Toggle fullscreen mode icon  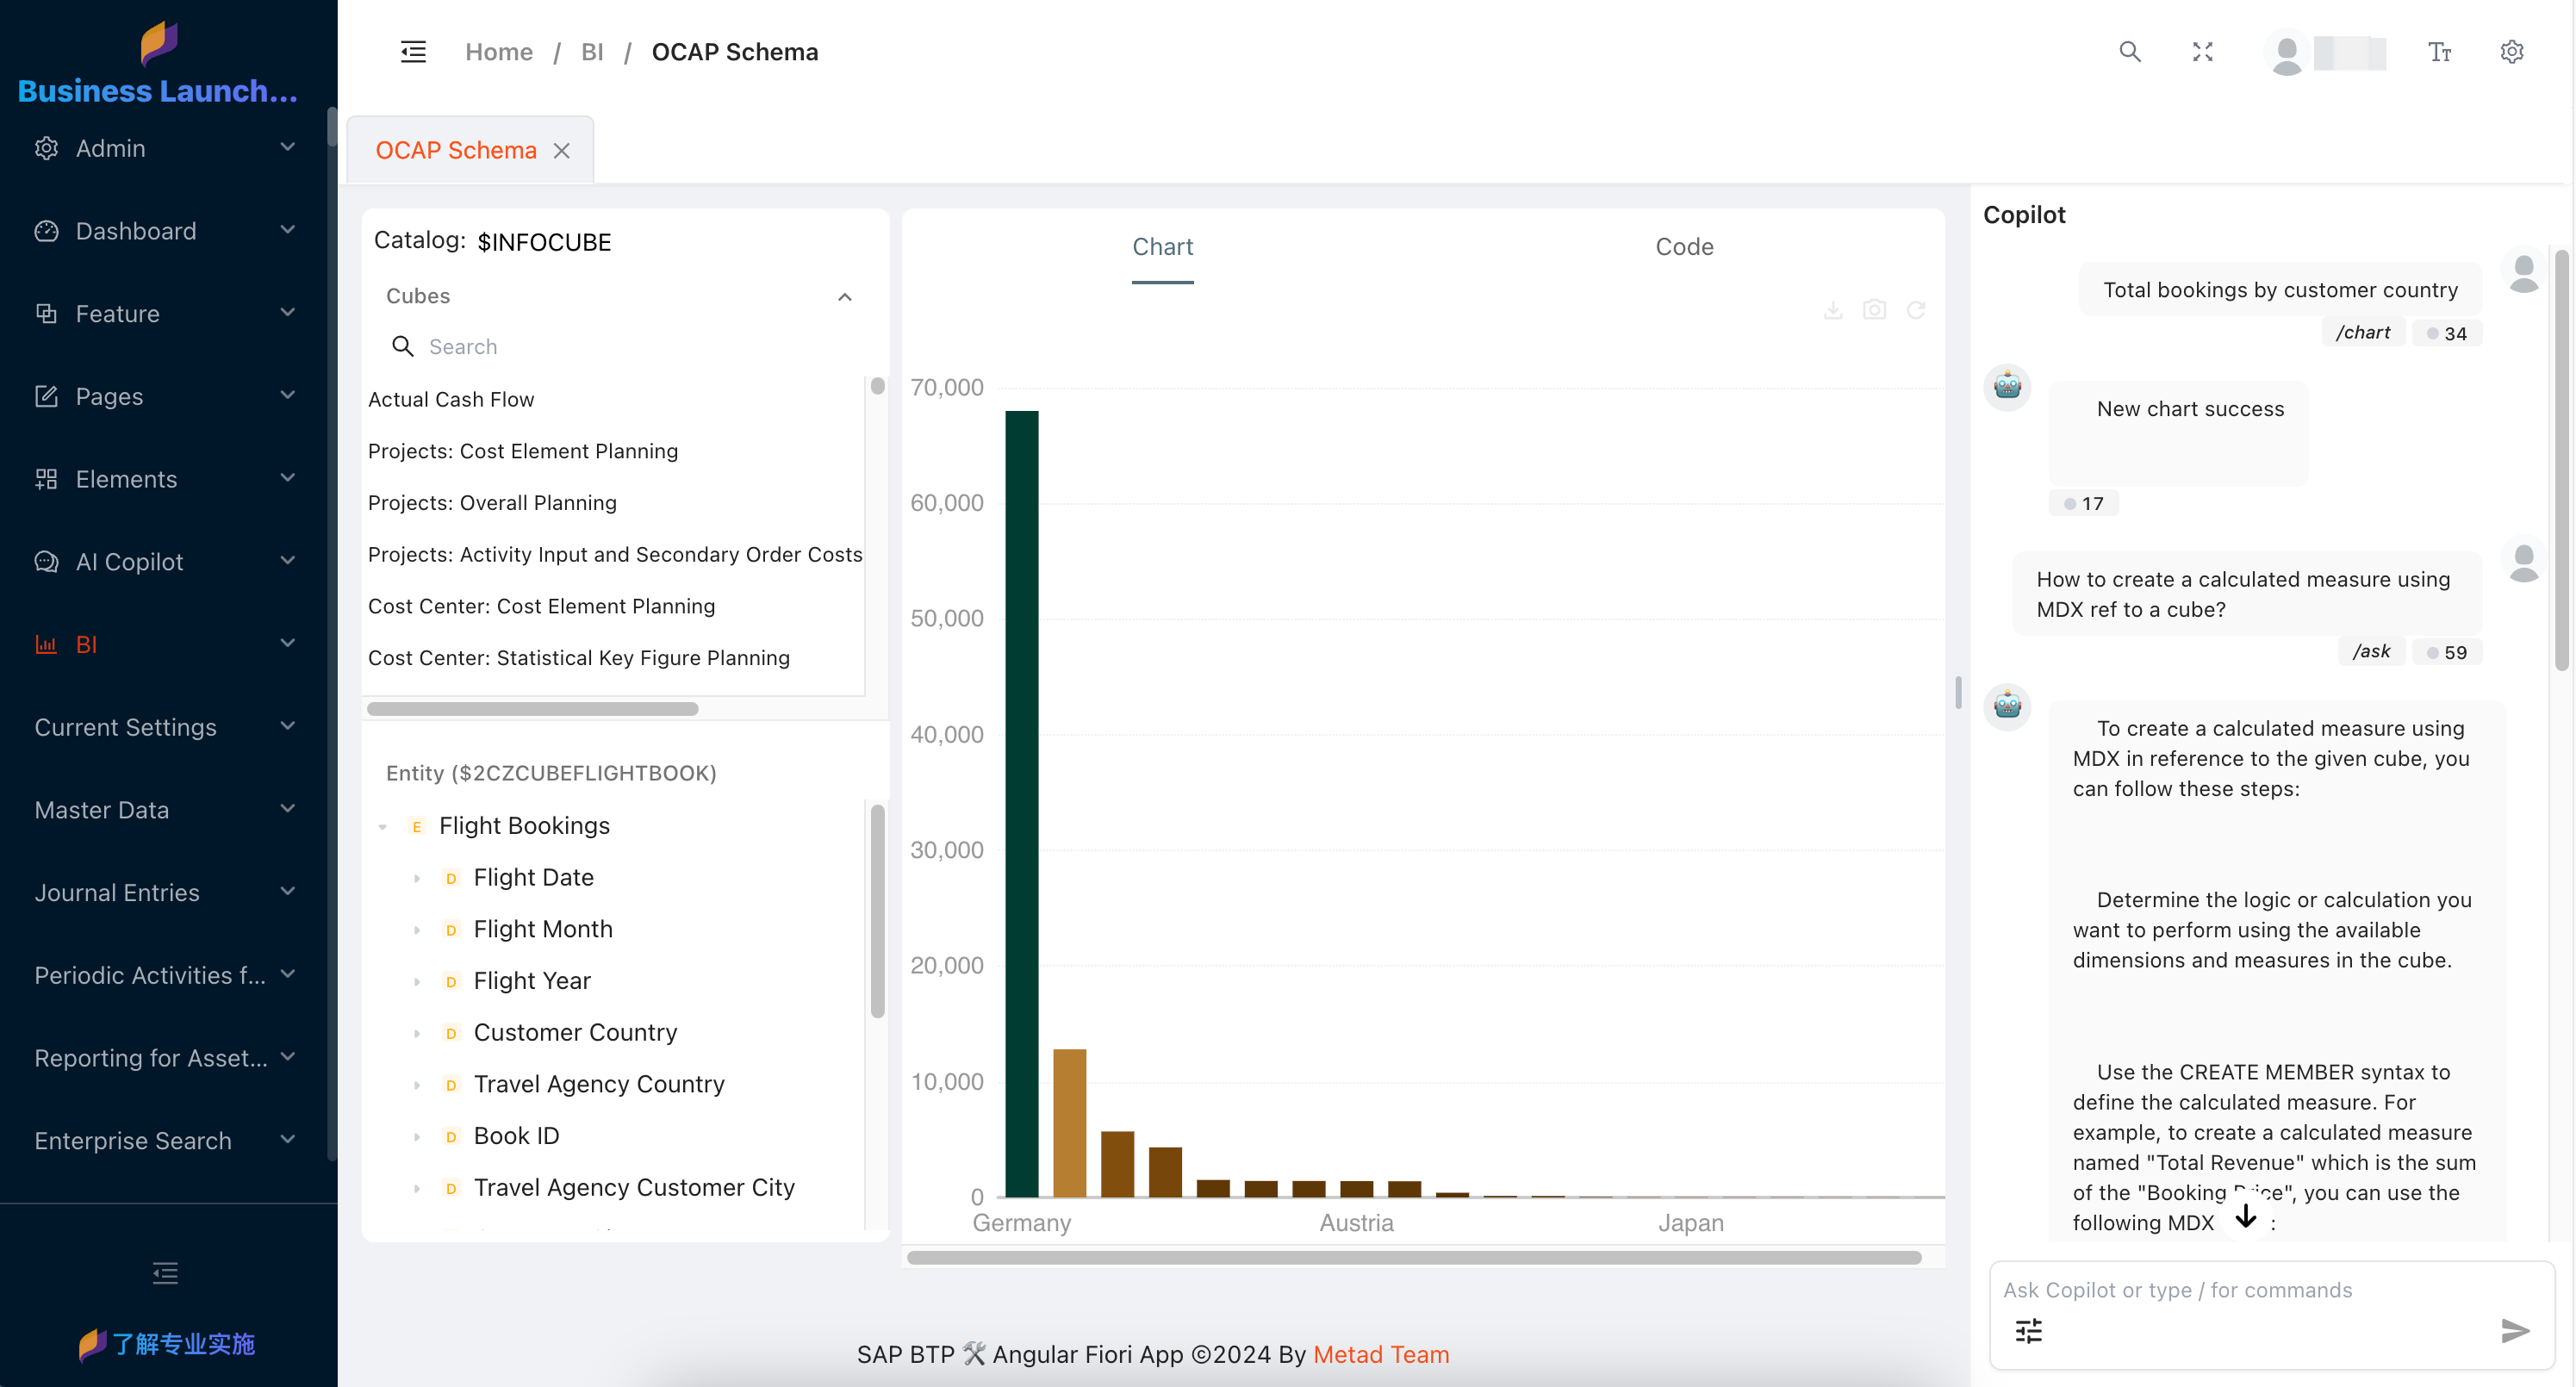pos(2202,52)
